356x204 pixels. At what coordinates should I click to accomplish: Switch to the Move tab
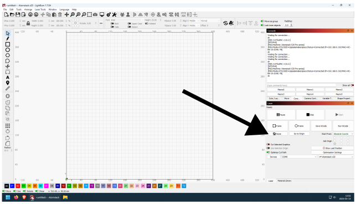tap(287, 99)
